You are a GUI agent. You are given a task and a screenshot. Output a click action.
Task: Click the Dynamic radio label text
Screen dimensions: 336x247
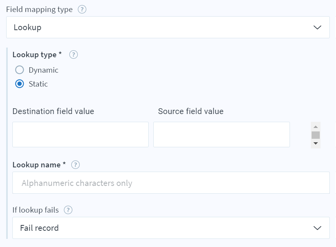coord(43,70)
